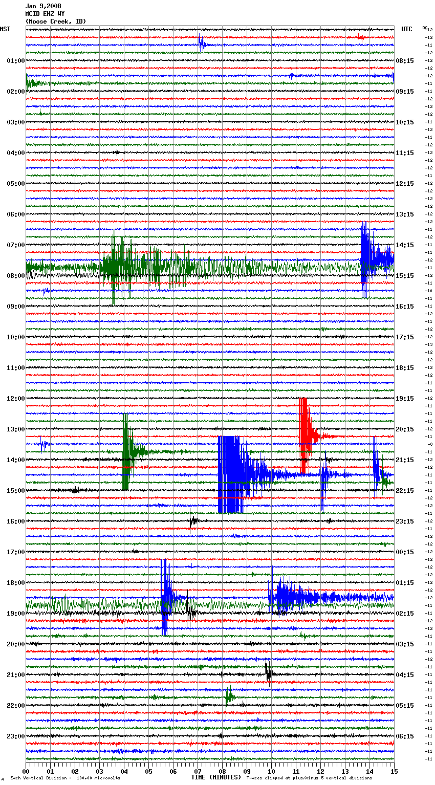Click the UTC label "16:15"
The height and width of the screenshot is (785, 435).
tap(405, 306)
